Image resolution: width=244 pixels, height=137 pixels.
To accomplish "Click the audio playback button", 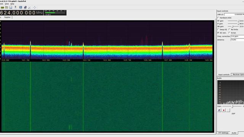I will coord(228,110).
